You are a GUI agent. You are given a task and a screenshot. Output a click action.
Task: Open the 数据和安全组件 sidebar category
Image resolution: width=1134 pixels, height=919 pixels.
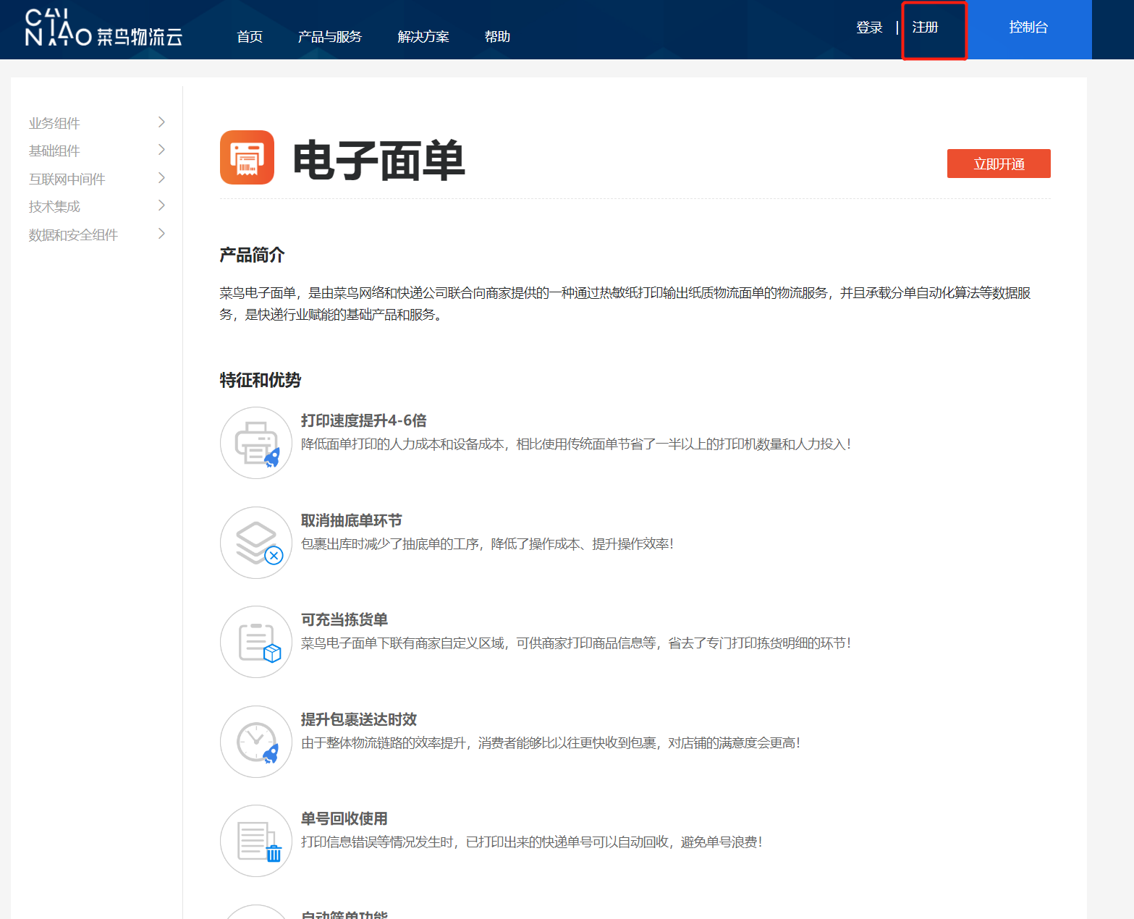tap(73, 234)
